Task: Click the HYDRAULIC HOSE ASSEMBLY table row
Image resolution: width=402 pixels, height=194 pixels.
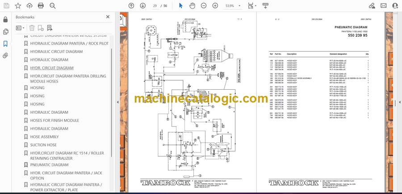Action: click(x=319, y=78)
